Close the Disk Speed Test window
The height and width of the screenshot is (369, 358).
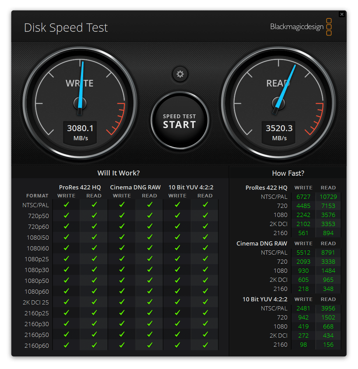point(342,14)
